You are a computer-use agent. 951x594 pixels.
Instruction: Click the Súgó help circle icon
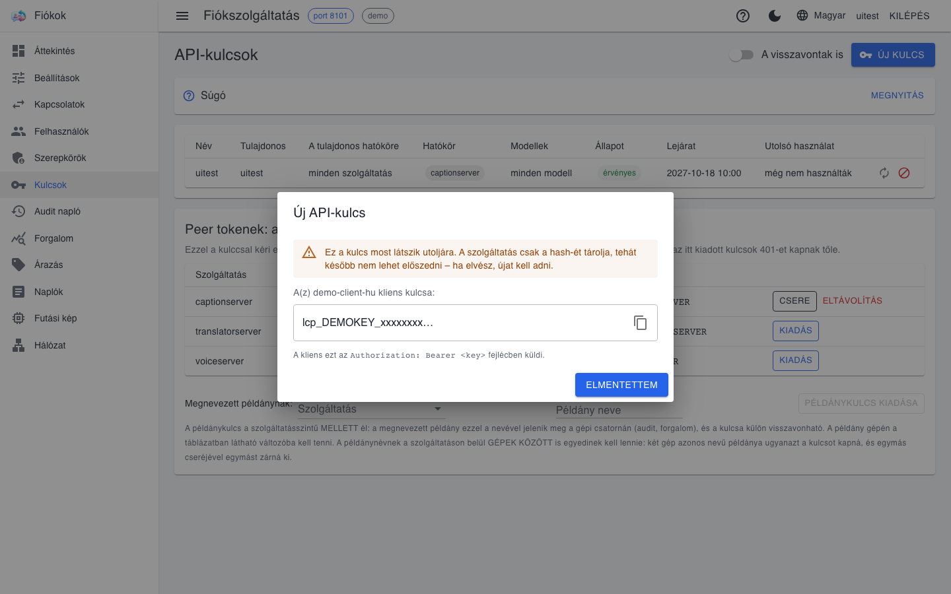189,96
